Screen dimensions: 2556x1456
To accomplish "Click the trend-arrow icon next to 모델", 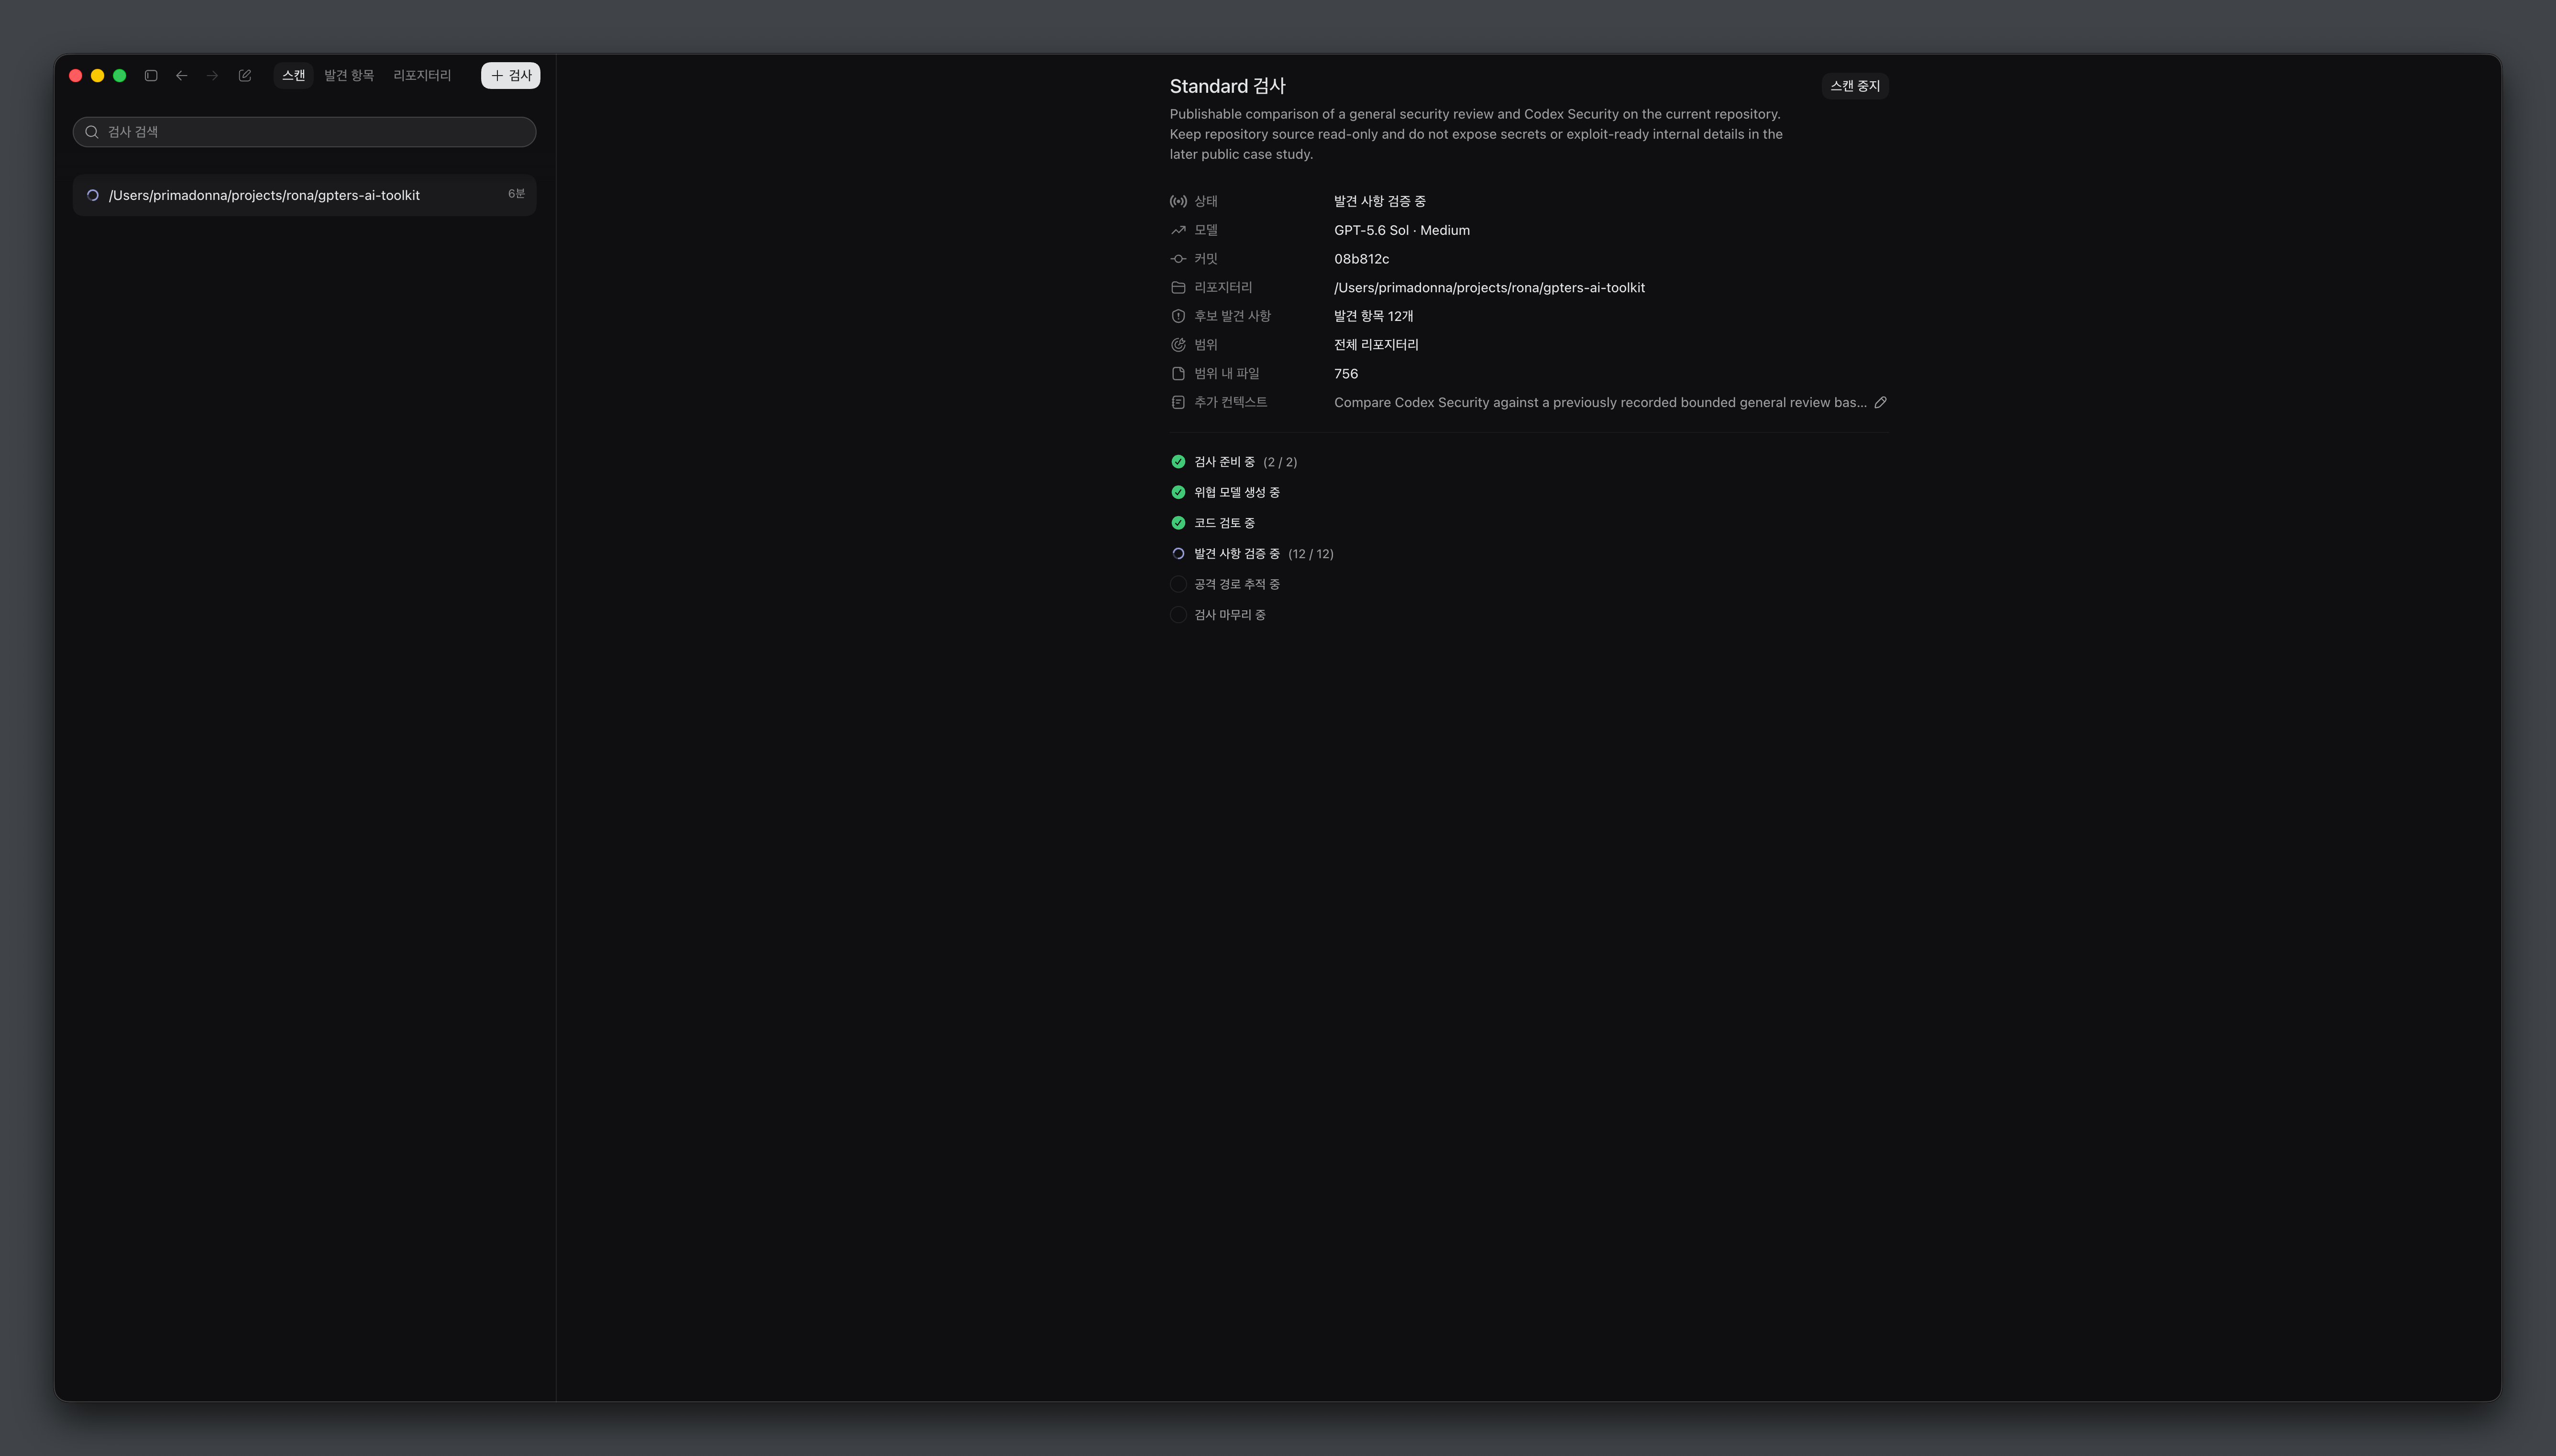I will pos(1179,230).
